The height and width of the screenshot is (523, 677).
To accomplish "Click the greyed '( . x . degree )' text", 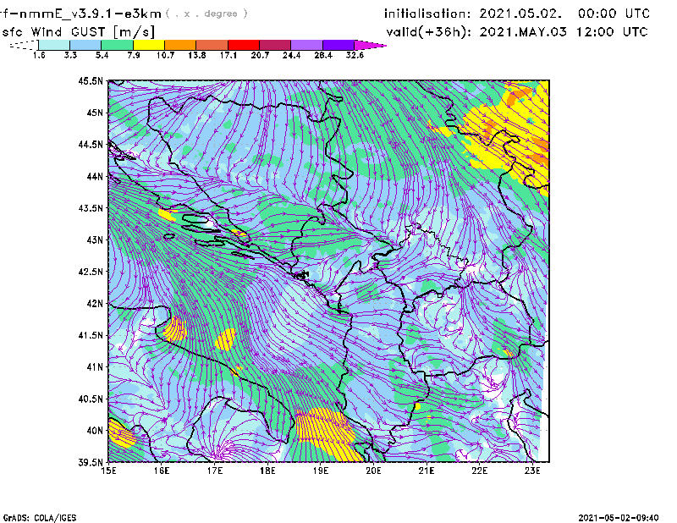I will [x=206, y=14].
